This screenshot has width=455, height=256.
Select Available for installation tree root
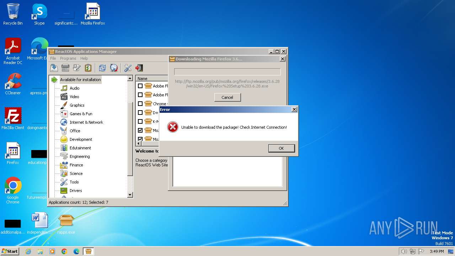tap(80, 80)
